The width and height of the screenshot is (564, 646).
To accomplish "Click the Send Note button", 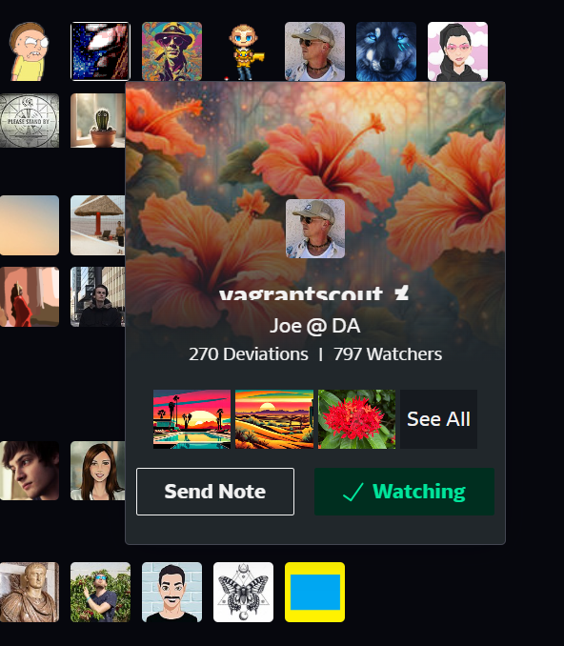I will point(215,492).
